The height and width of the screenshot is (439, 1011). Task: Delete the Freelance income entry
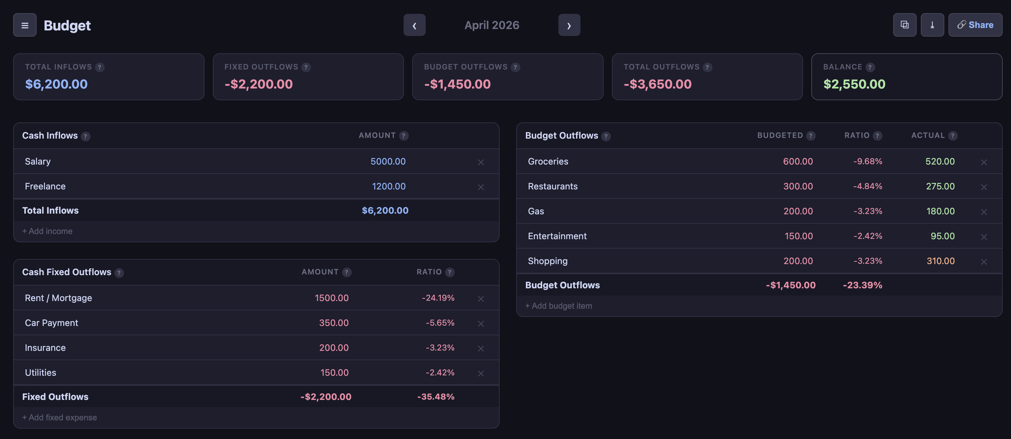tap(481, 187)
